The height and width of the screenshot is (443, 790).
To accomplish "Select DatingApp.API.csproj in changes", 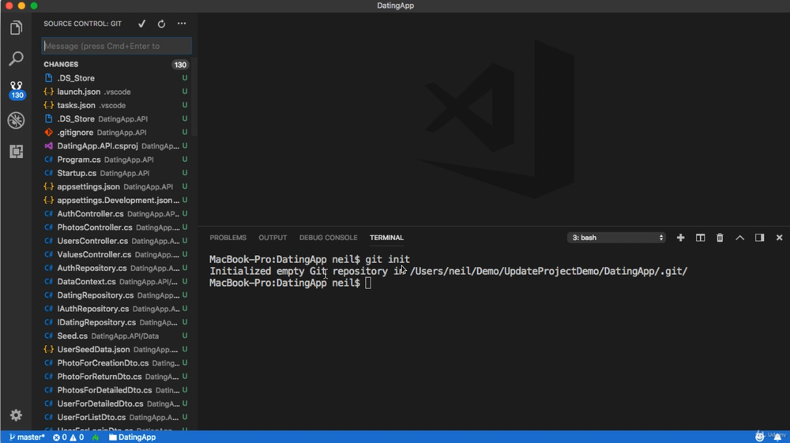I will (115, 146).
